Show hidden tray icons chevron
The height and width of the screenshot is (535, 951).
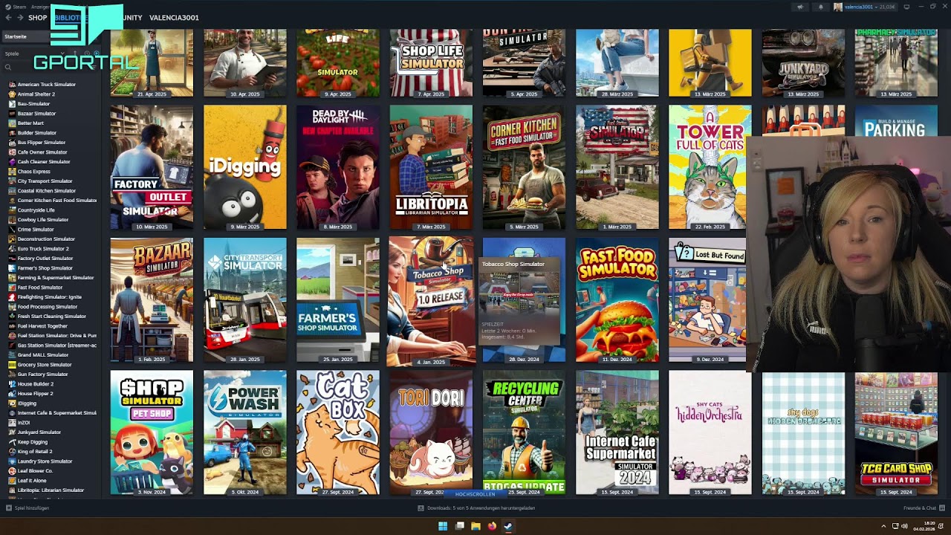[883, 526]
